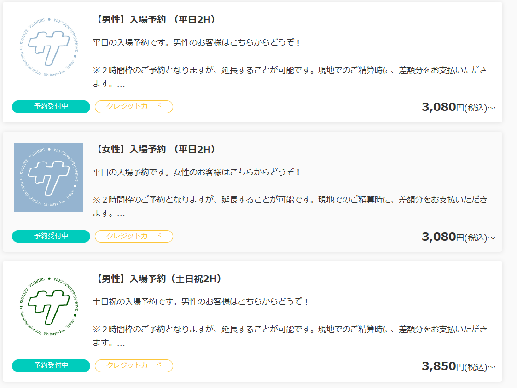Click 3,080円 price on men's weekday plan
Viewport: 517px width, 388px height.
tap(458, 108)
